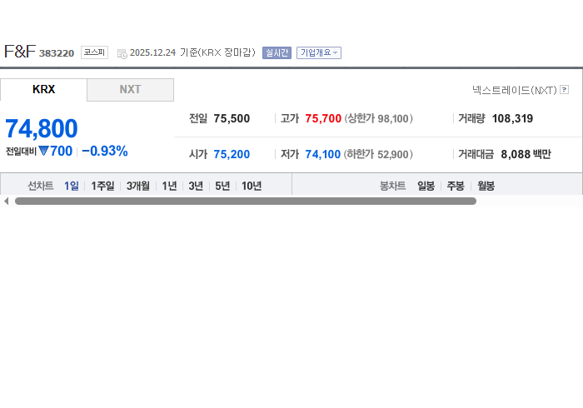Click the F&F stock name heading
Image resolution: width=583 pixels, height=408 pixels.
pyautogui.click(x=20, y=52)
